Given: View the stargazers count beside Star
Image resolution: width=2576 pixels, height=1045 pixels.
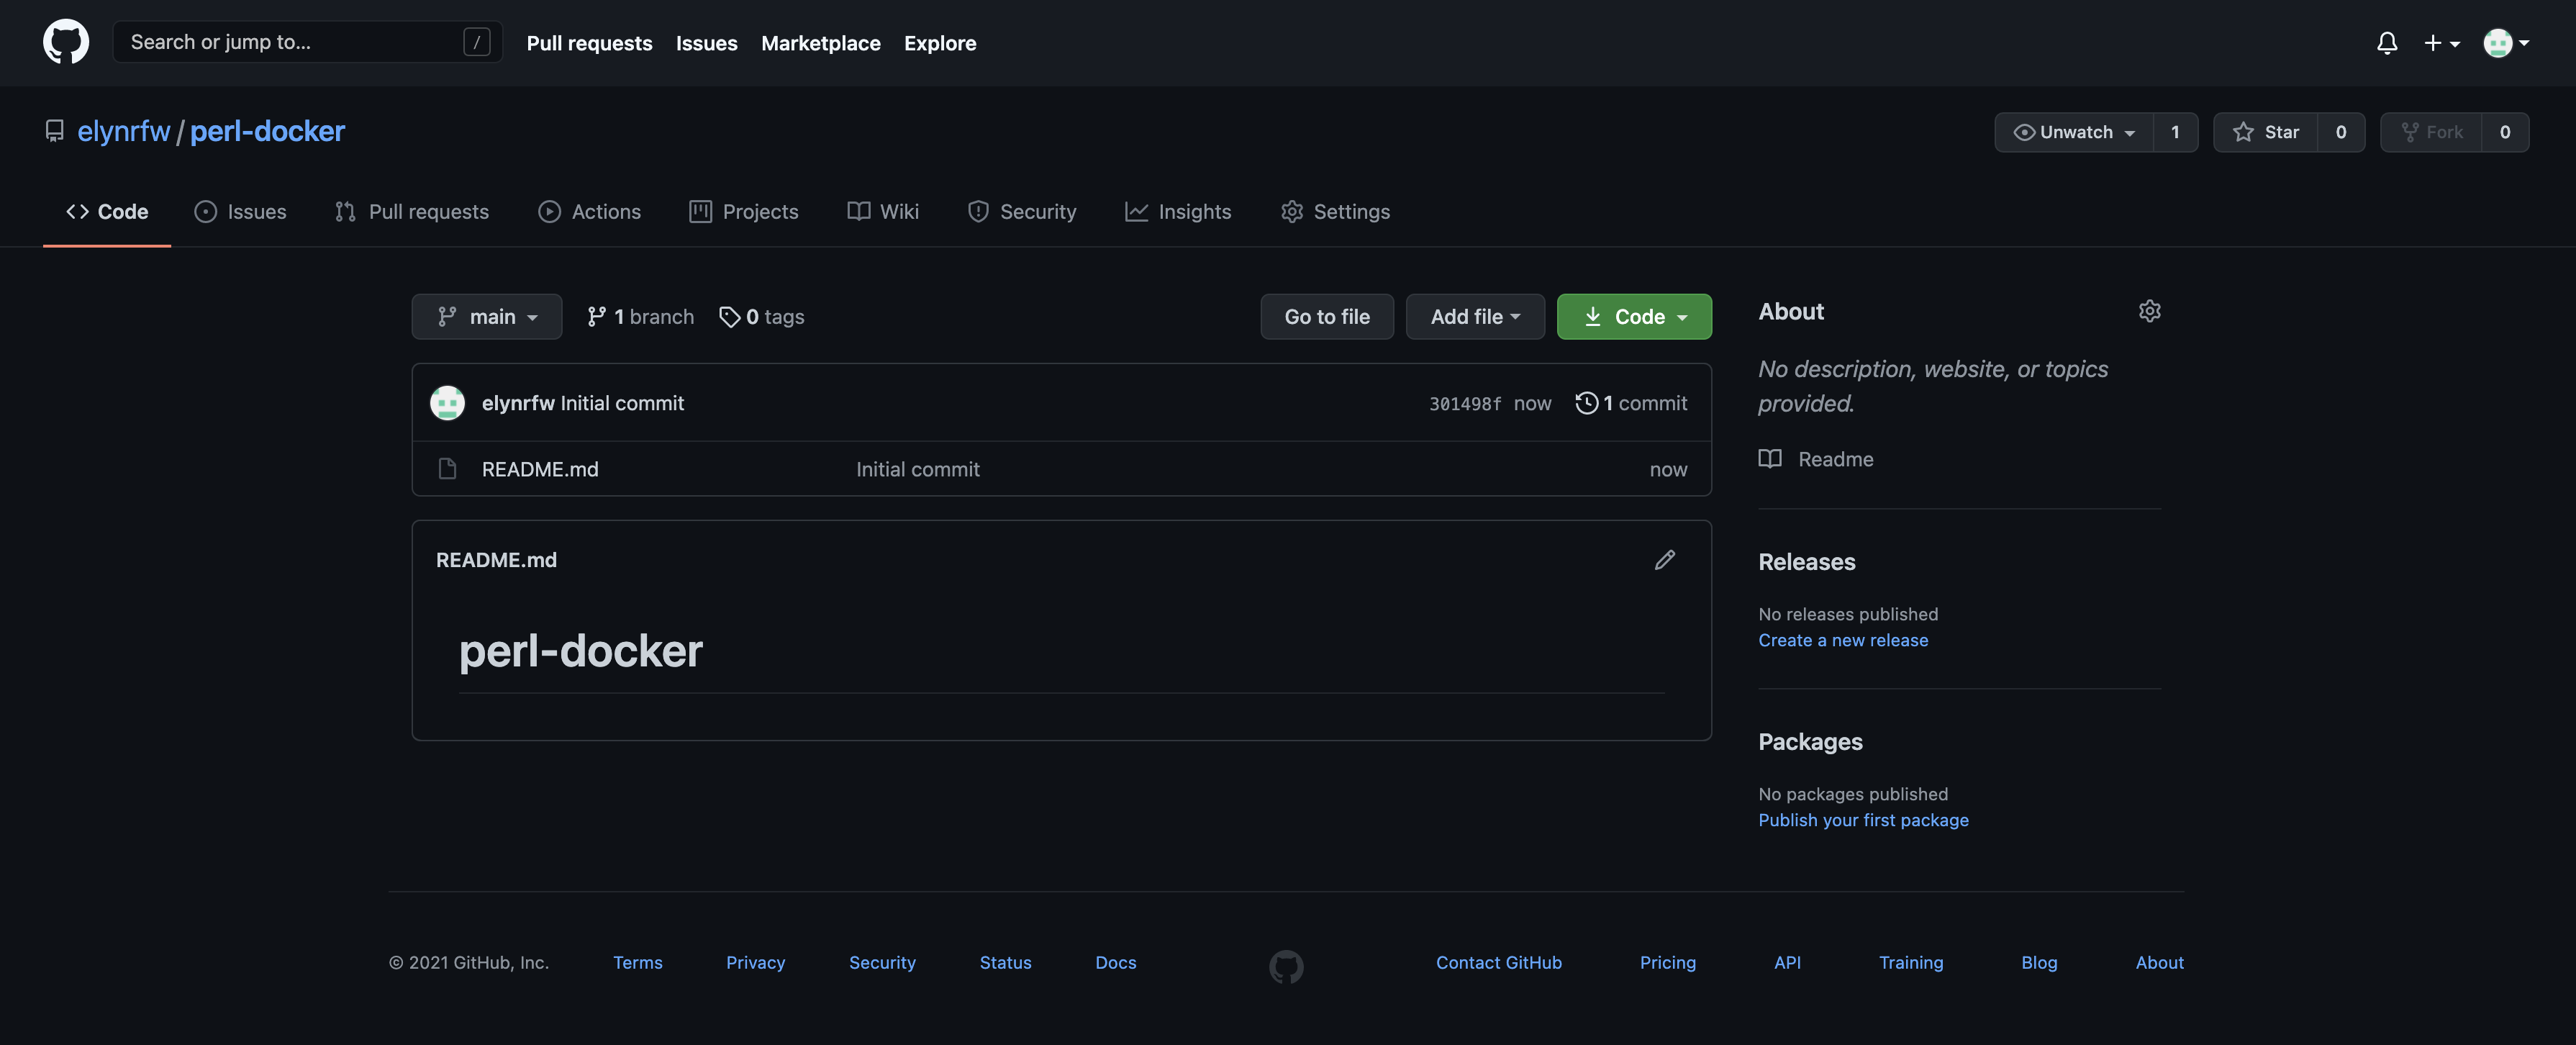Looking at the screenshot, I should [2340, 132].
